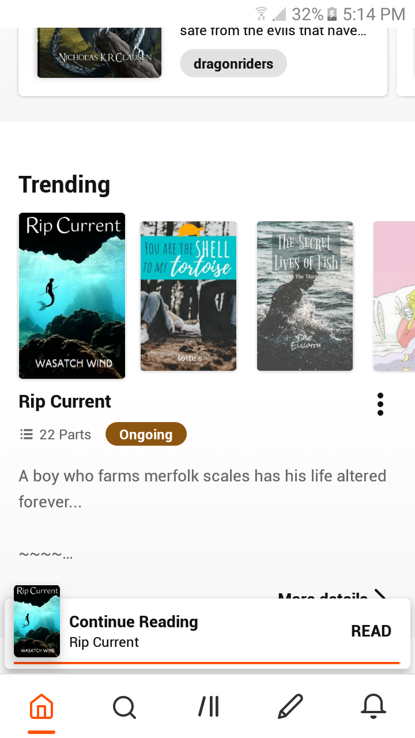Open the Library books icon
The image size is (415, 738).
(209, 706)
